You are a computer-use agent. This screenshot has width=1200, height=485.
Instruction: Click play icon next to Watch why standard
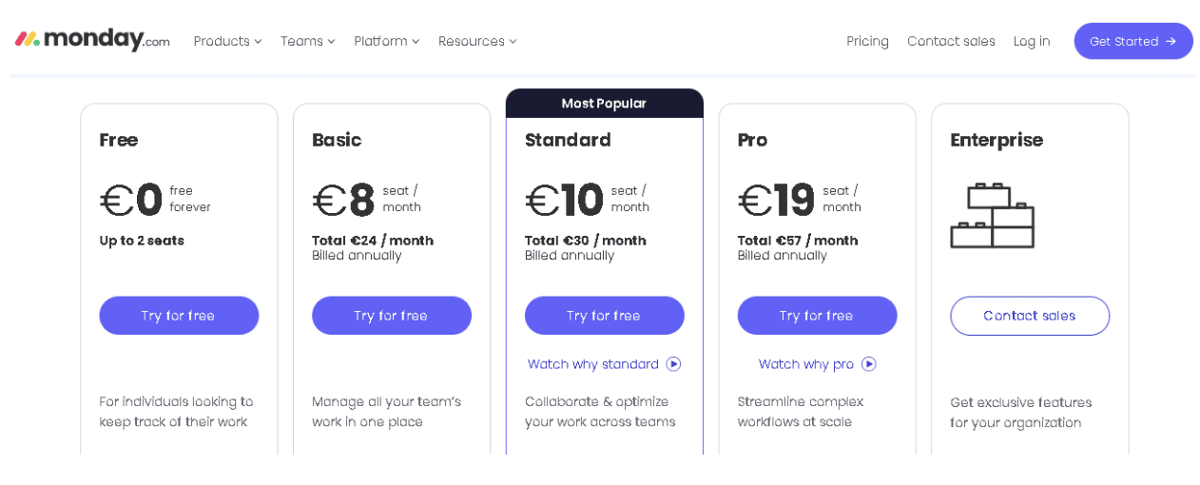click(x=673, y=364)
